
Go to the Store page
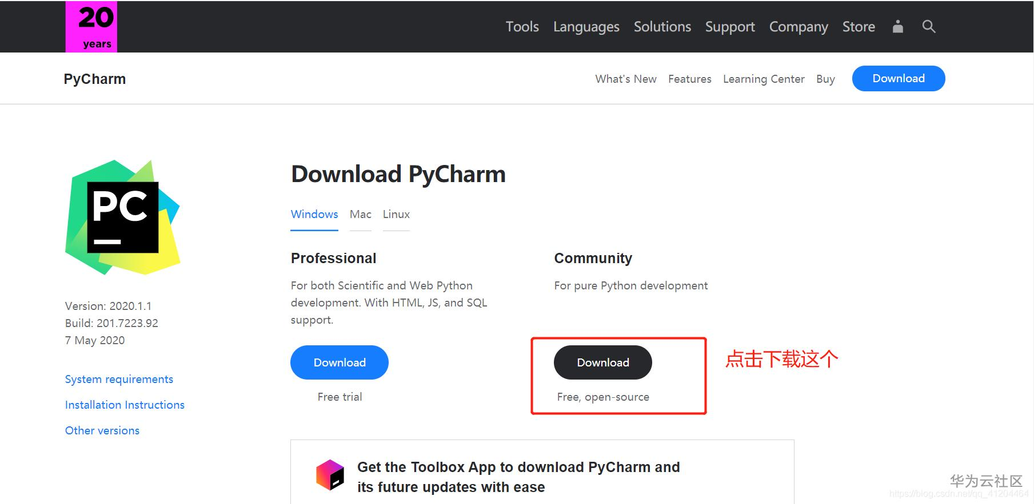pyautogui.click(x=858, y=27)
